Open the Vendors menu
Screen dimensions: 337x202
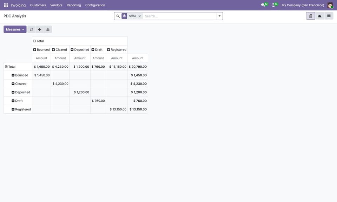tap(56, 5)
